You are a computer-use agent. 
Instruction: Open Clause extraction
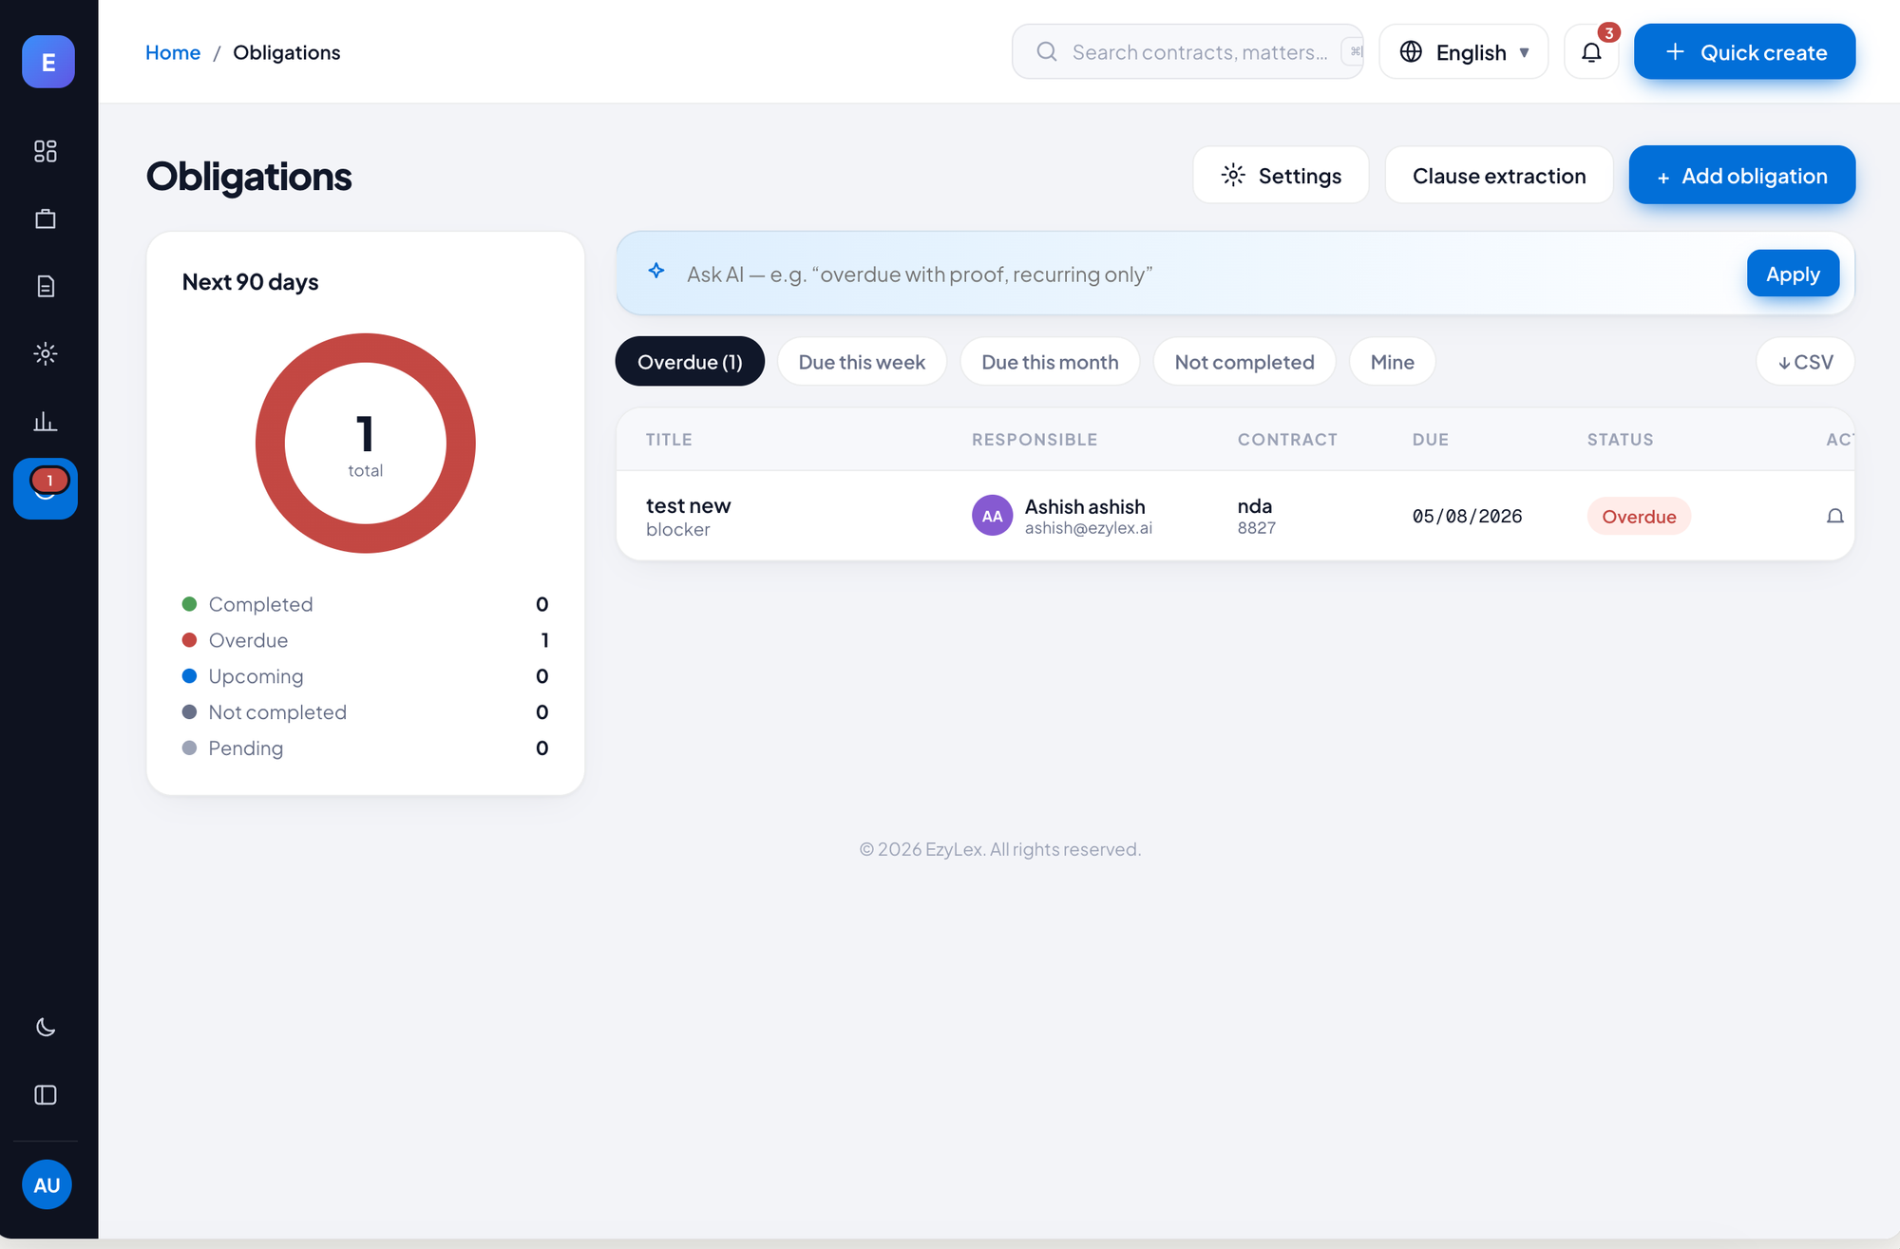[1499, 175]
